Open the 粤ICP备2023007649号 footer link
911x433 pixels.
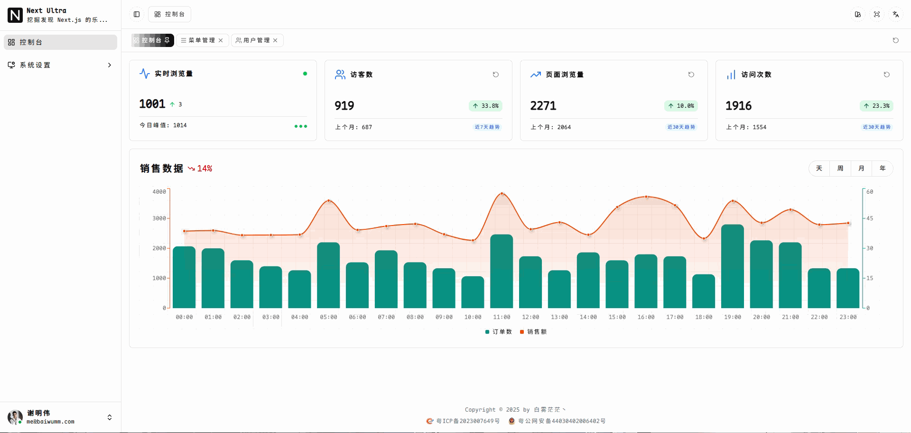pyautogui.click(x=467, y=421)
